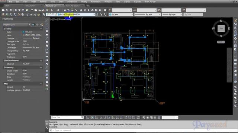Select the Line tool in Draw toolbar
This screenshot has width=238, height=133.
(47, 20)
